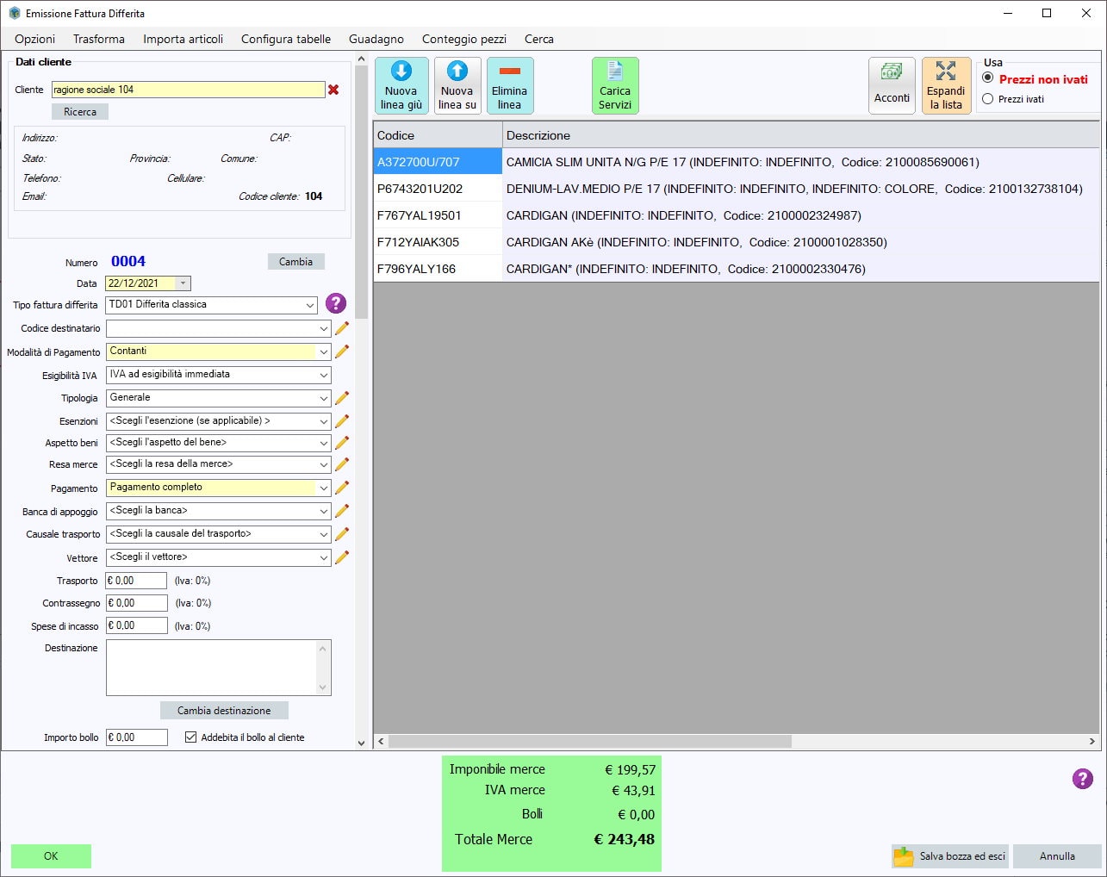Open the Conteggio pezzi menu
Image resolution: width=1107 pixels, height=877 pixels.
(464, 39)
